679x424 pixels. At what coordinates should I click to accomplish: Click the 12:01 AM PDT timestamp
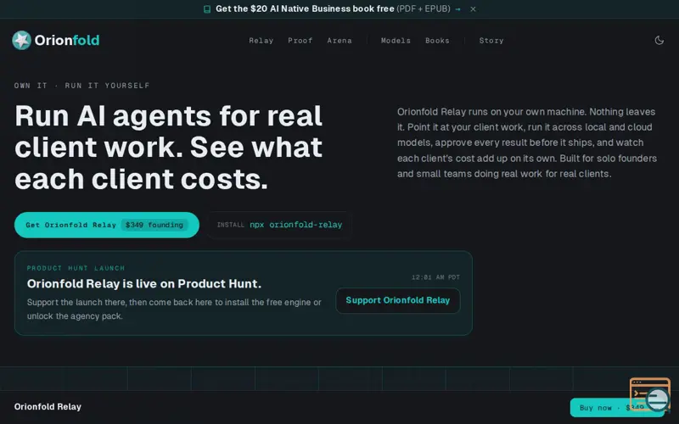click(x=435, y=277)
